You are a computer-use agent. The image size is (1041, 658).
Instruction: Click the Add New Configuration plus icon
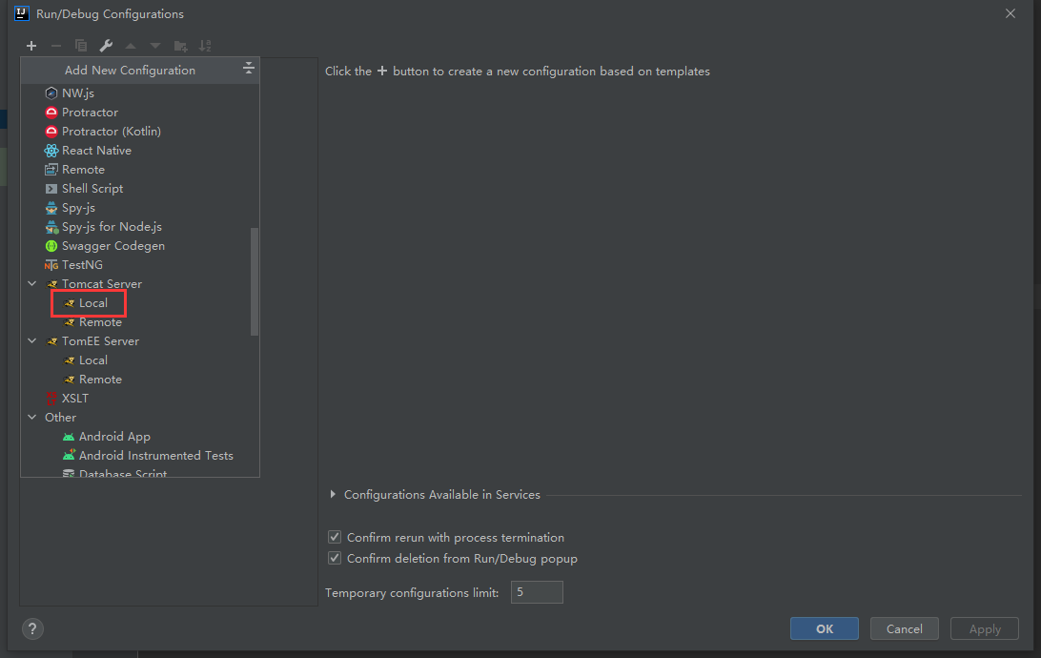pyautogui.click(x=31, y=46)
